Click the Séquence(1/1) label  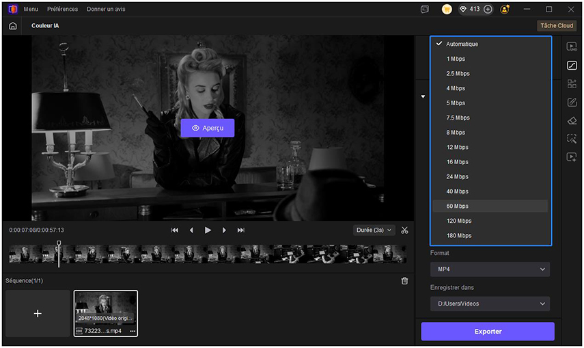tap(24, 280)
